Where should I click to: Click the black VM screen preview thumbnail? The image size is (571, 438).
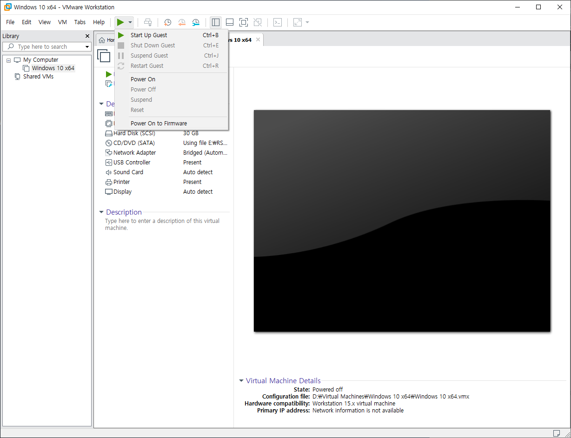pos(402,221)
